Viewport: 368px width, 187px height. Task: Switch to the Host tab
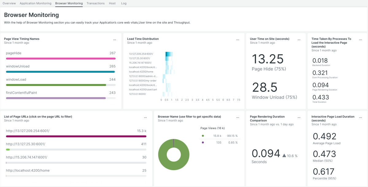(112, 3)
